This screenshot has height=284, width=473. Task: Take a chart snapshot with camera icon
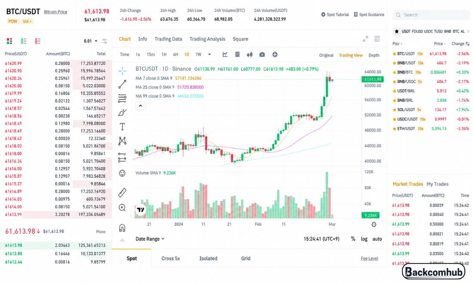pos(262,55)
